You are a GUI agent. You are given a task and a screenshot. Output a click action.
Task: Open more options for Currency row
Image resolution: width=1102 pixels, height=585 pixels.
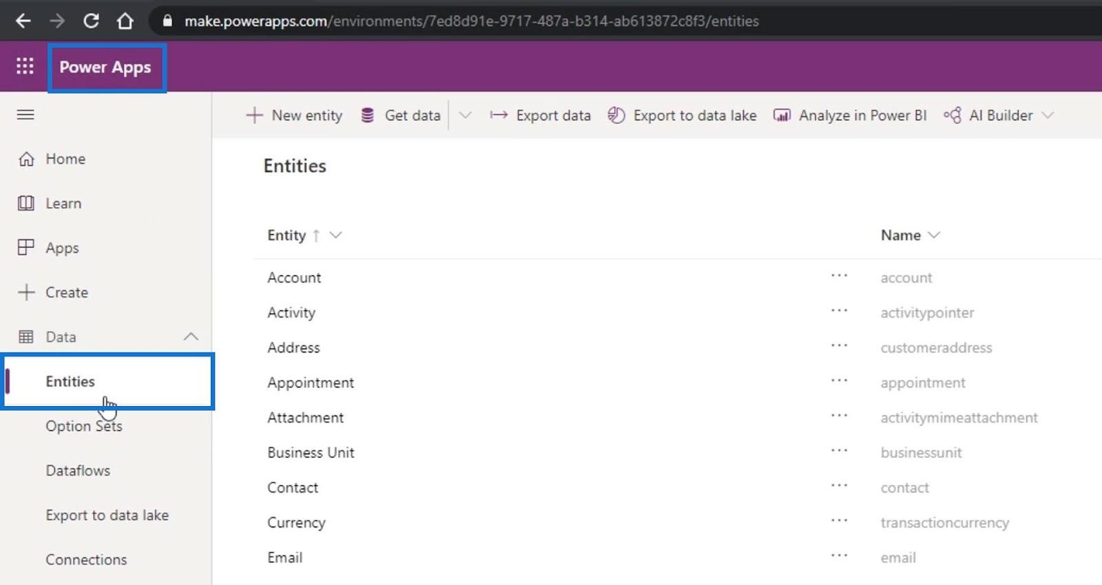[x=839, y=521]
